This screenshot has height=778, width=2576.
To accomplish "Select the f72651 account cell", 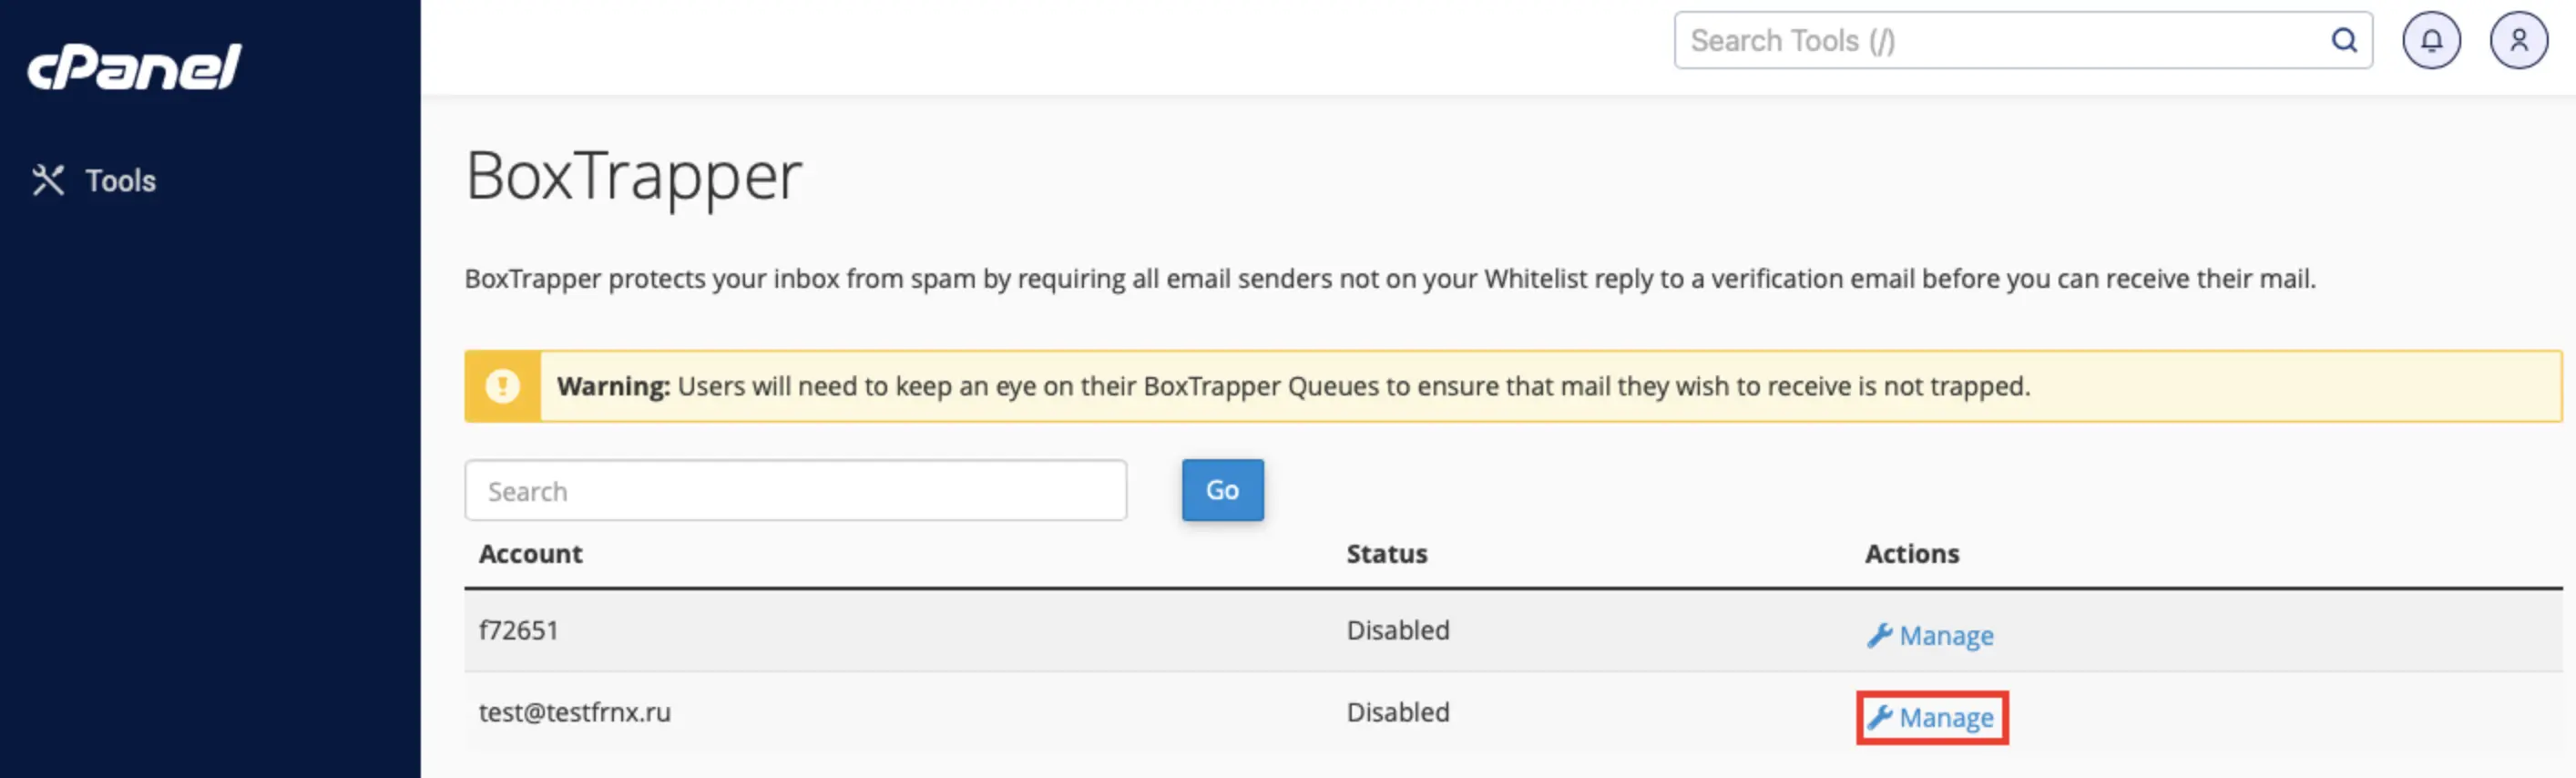I will tap(518, 631).
